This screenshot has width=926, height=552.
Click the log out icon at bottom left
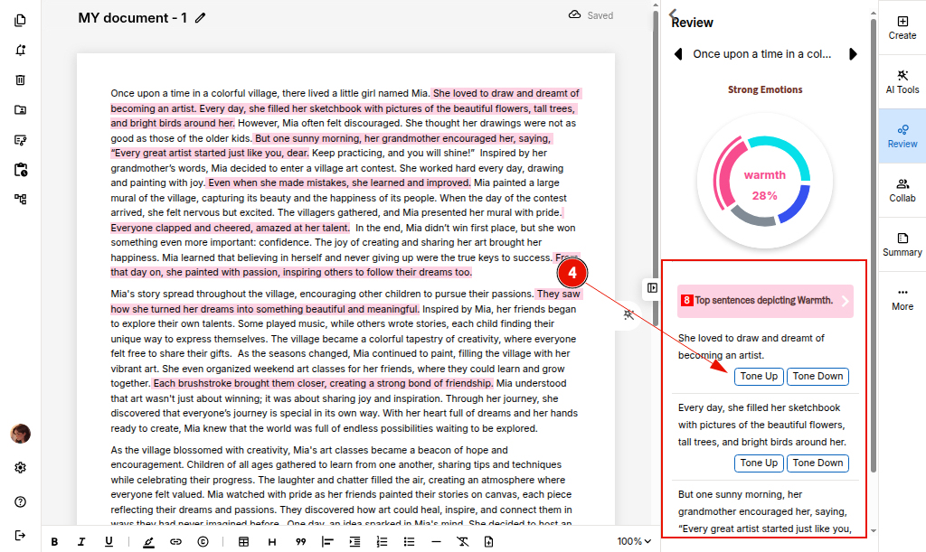(x=20, y=535)
